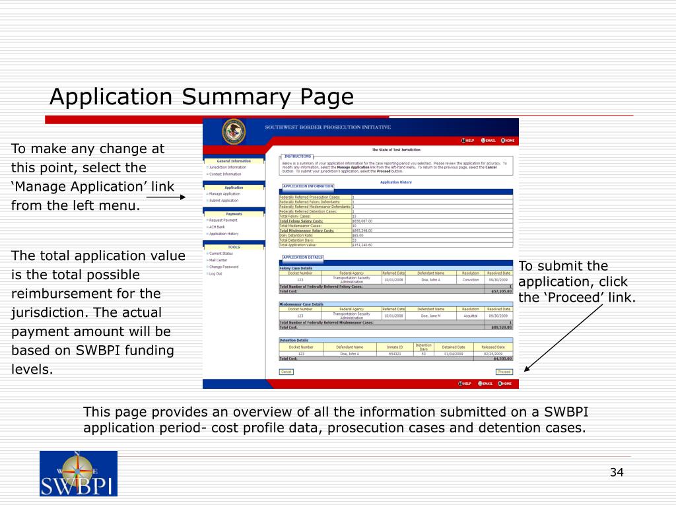Image resolution: width=676 pixels, height=507 pixels.
Task: Select the Submit Application link
Action: [223, 201]
